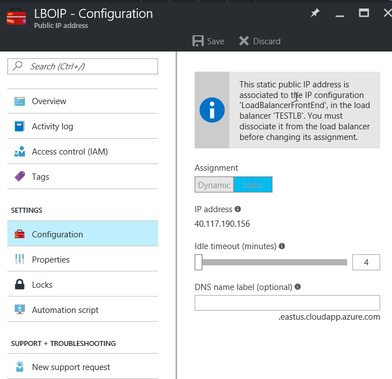Image resolution: width=392 pixels, height=379 pixels.
Task: Click the Search (Ctrl+/) box
Action: [83, 67]
